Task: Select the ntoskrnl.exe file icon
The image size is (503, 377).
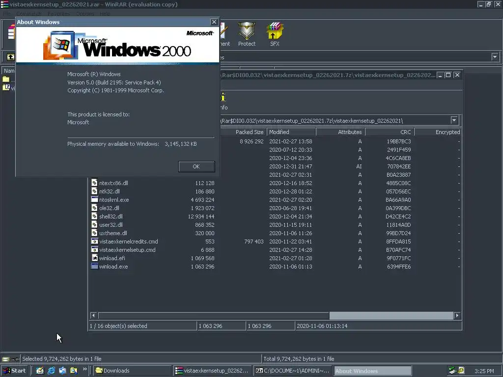Action: coord(94,199)
